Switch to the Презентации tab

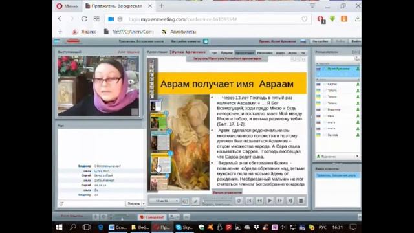pyautogui.click(x=245, y=53)
